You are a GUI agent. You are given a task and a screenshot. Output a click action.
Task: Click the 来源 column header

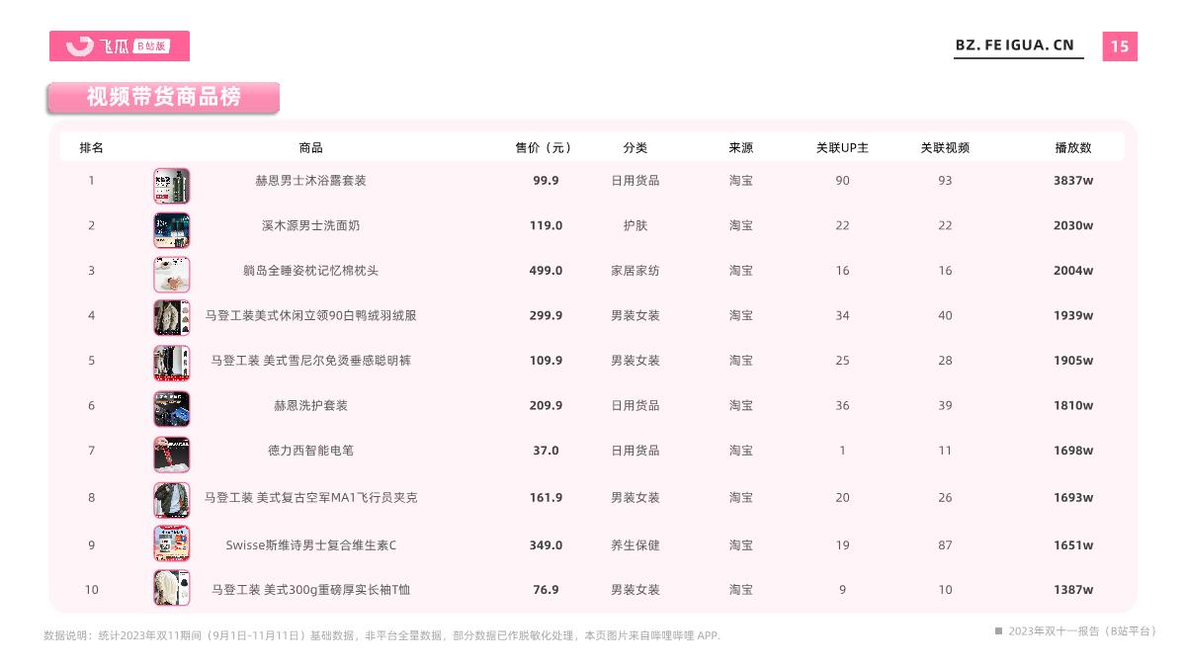coord(741,146)
